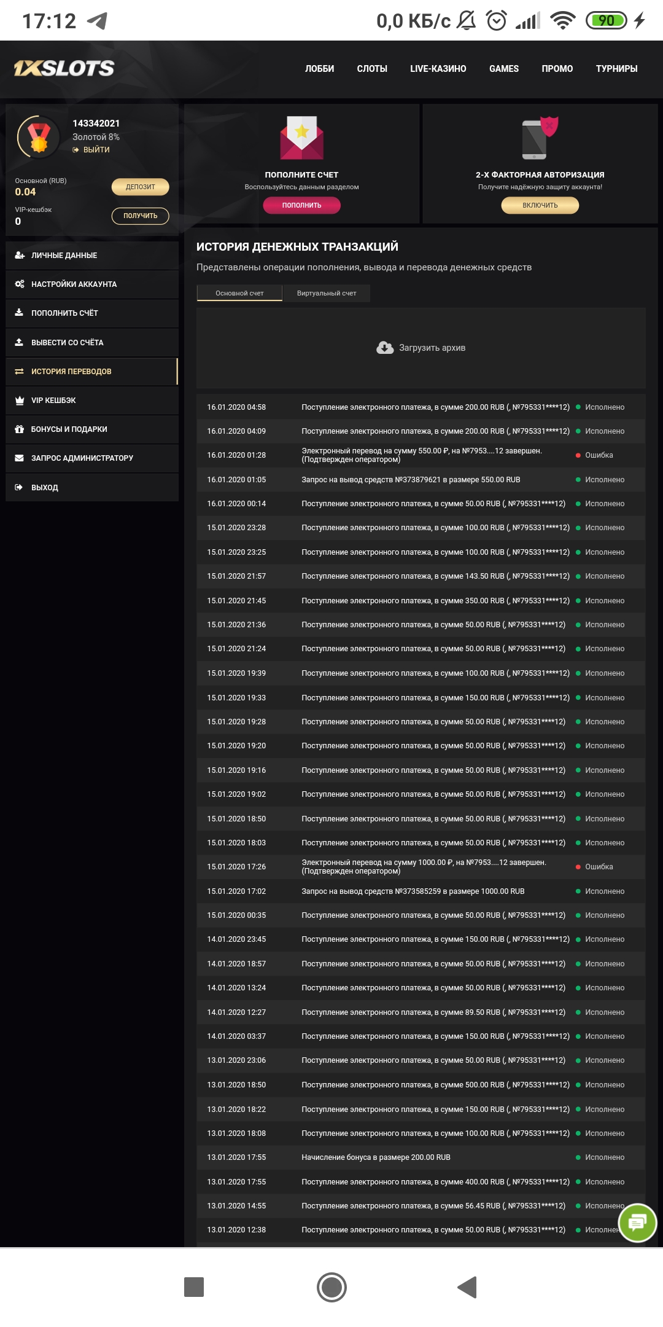663x1327 pixels.
Task: Click the envelope icon beside ЗАПРОС АДМИНИСТРАТОРУ
Action: (x=19, y=458)
